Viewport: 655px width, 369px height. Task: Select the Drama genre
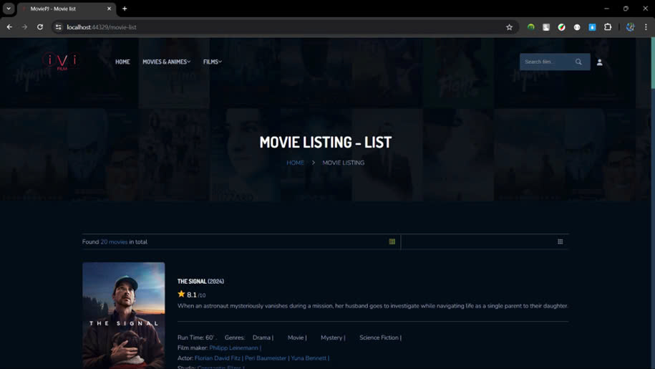(x=261, y=337)
